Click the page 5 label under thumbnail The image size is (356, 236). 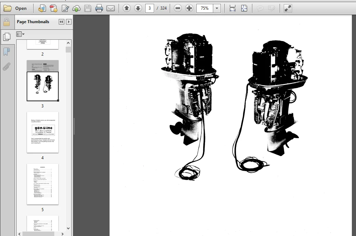coord(43,210)
